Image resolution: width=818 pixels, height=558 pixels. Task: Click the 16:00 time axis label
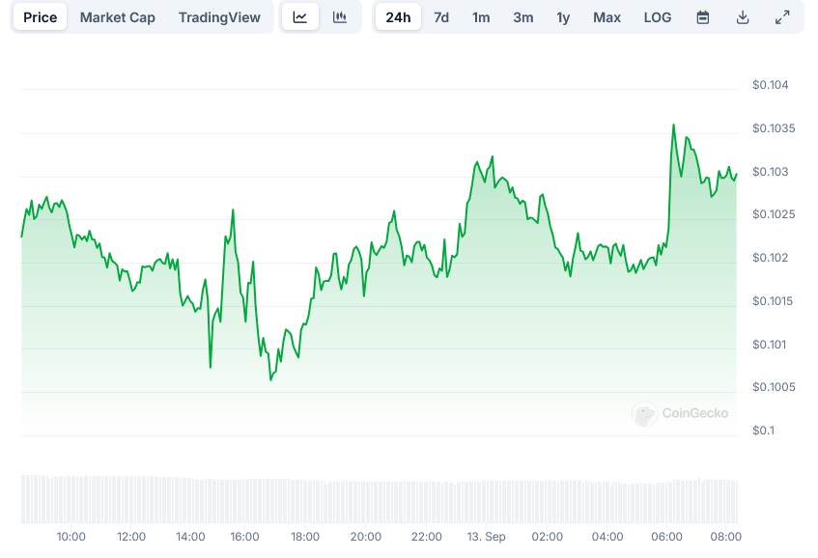(245, 537)
